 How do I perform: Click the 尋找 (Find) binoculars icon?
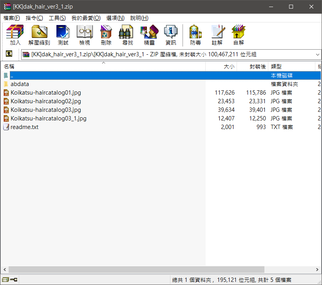pos(127,35)
